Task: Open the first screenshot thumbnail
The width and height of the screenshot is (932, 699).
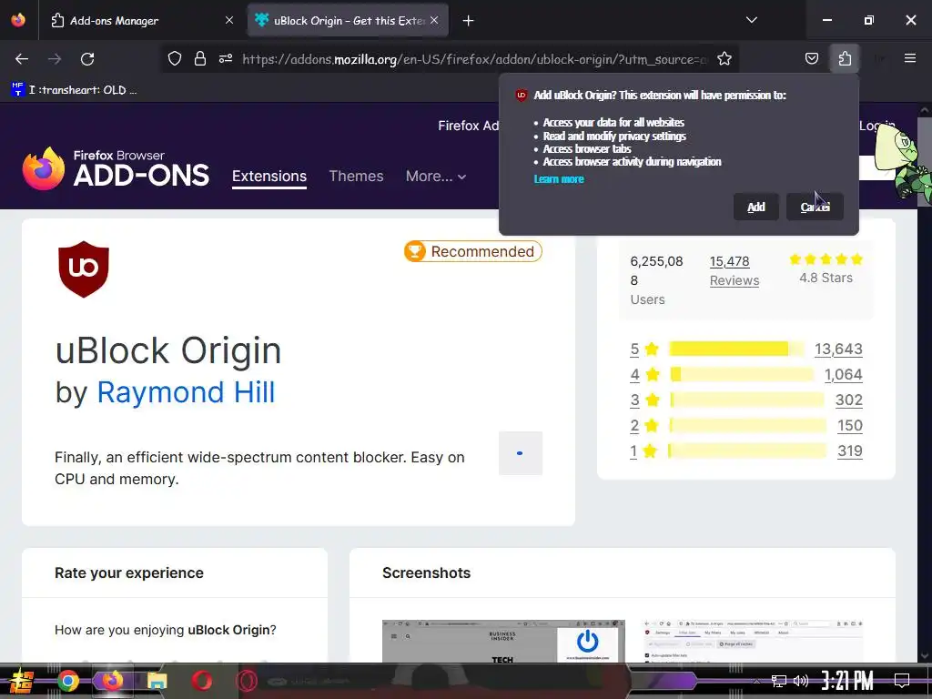Action: tap(503, 642)
